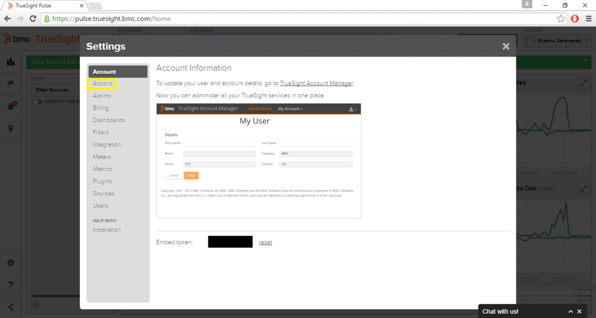This screenshot has height=318, width=596.
Task: Open the Shashu Saravanan account dropdown
Action: [x=557, y=41]
